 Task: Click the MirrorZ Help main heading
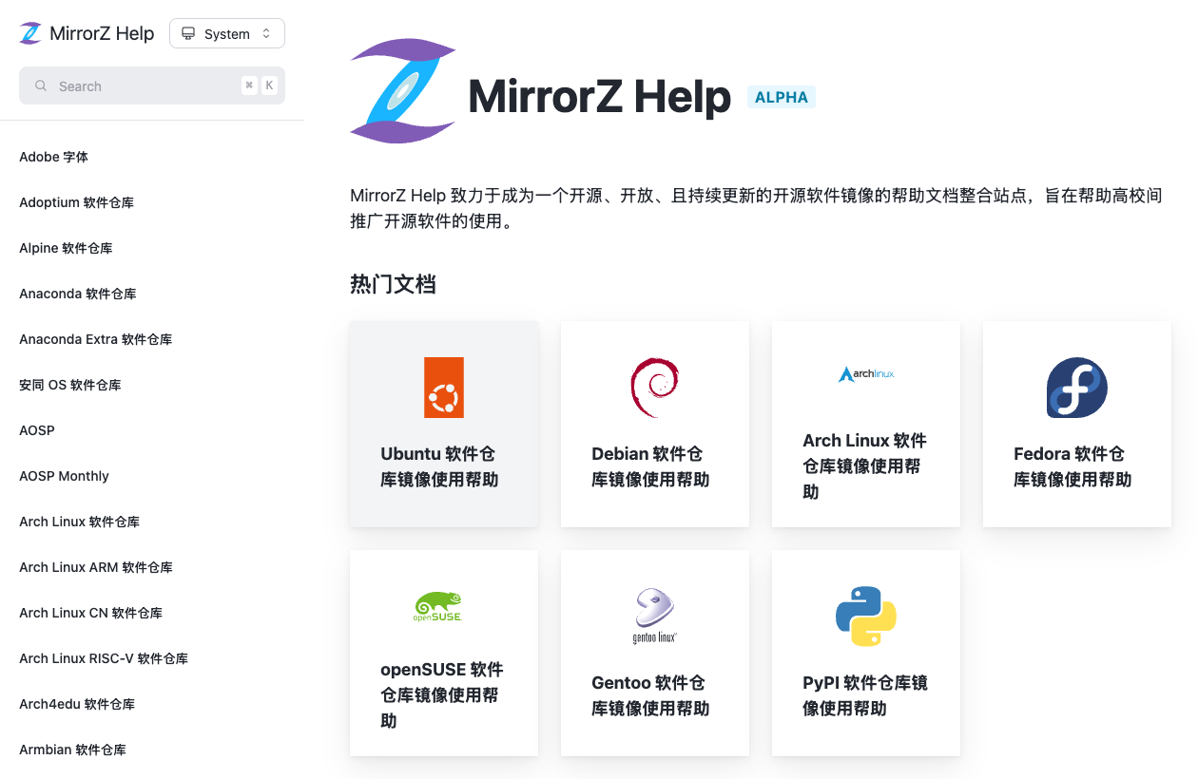pos(600,97)
